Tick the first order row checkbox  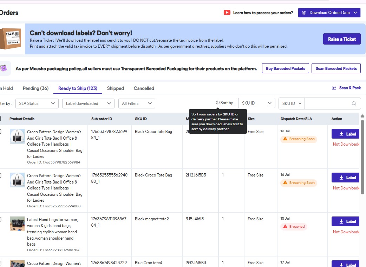(0, 132)
